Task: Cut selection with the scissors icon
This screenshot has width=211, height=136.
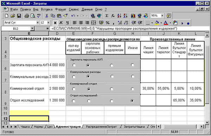Action: (x=47, y=16)
